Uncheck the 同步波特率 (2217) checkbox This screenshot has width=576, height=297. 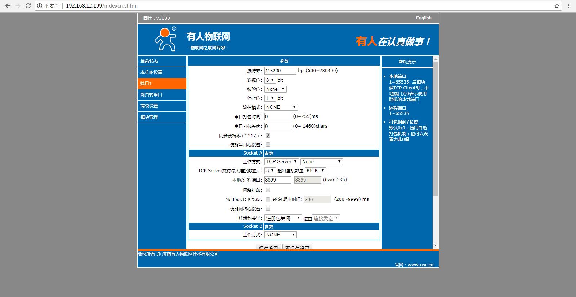[268, 136]
